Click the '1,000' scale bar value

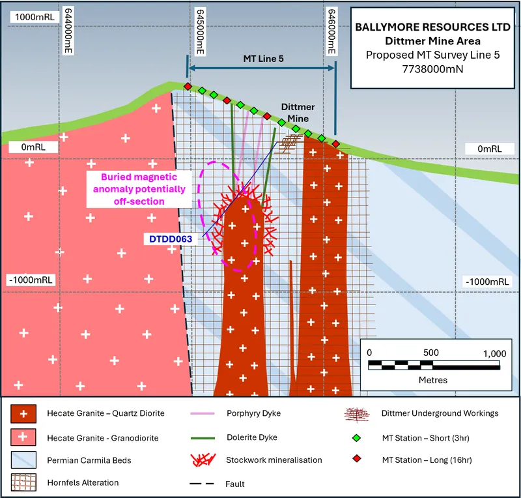[x=494, y=354]
